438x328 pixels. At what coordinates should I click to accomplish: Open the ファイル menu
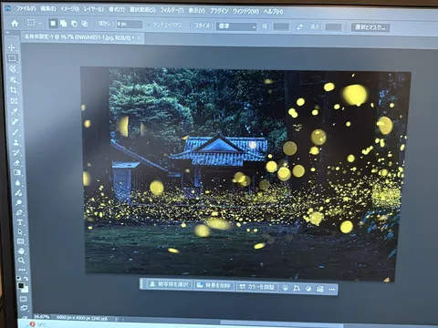26,8
